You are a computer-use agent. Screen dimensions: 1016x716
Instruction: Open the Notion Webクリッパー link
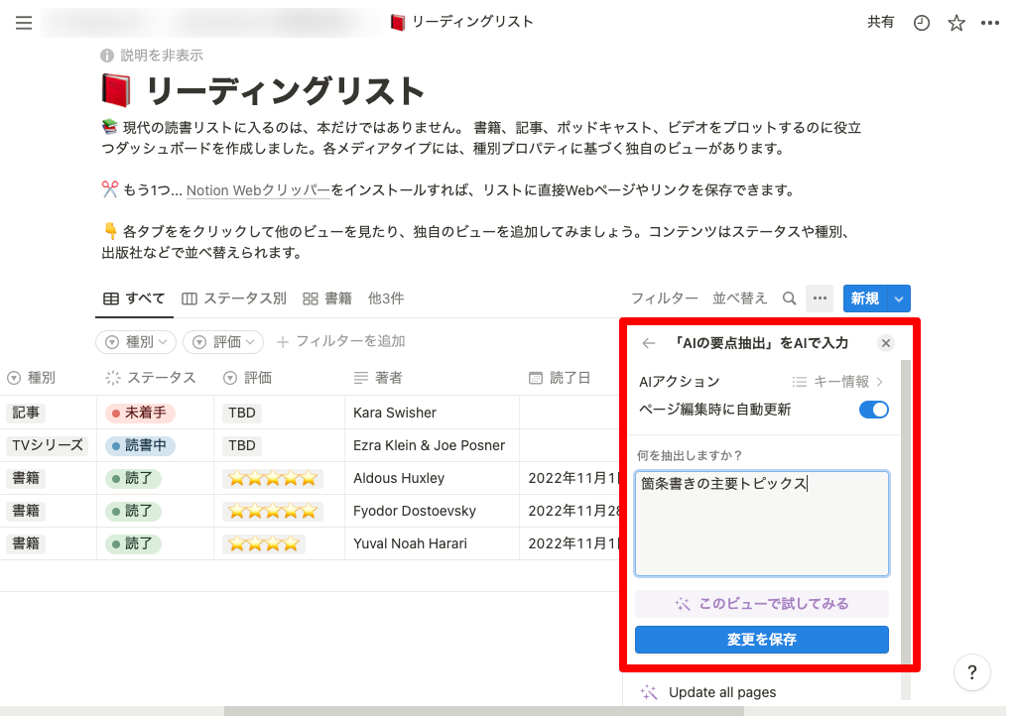tap(258, 190)
